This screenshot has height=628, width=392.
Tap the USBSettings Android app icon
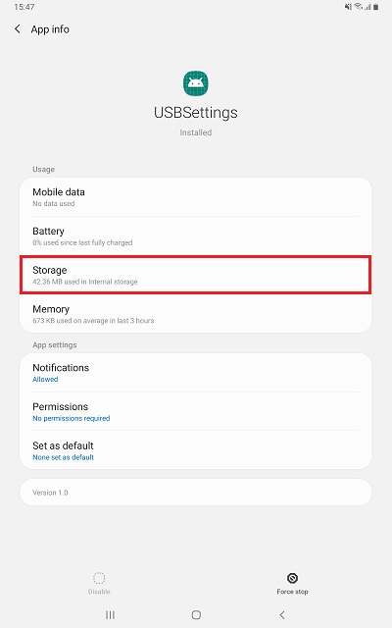[x=196, y=83]
